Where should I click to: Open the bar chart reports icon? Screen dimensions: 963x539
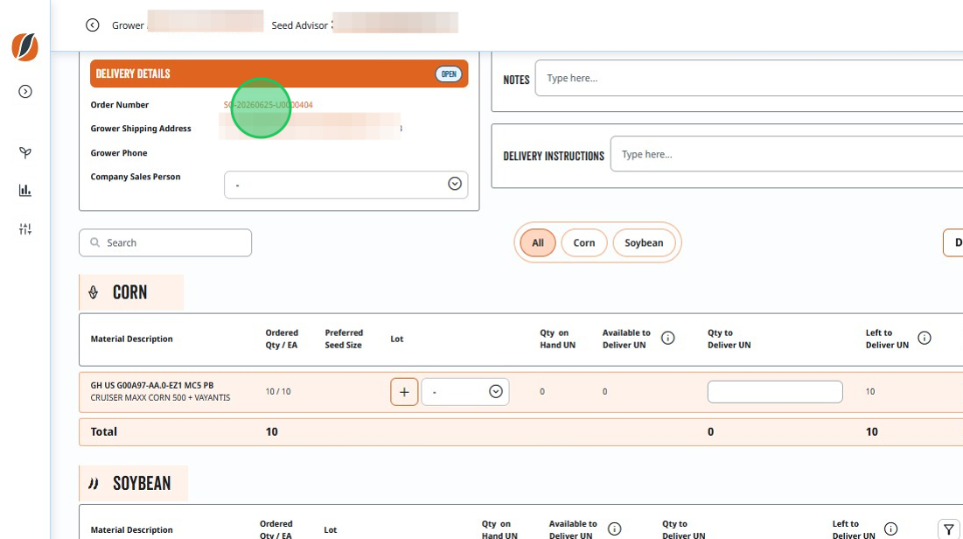(x=25, y=191)
